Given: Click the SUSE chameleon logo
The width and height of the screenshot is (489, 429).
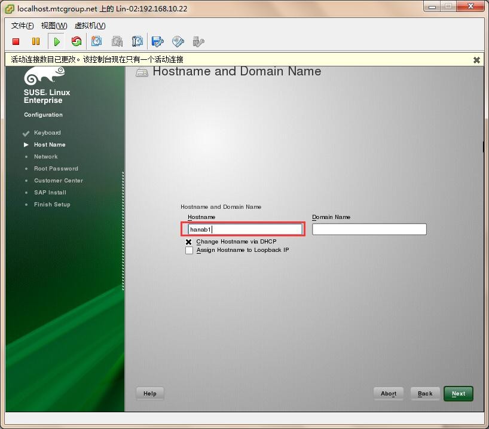Looking at the screenshot, I should (44, 75).
